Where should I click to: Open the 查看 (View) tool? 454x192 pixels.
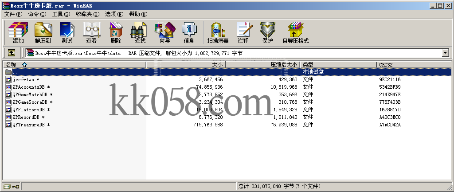(91, 30)
